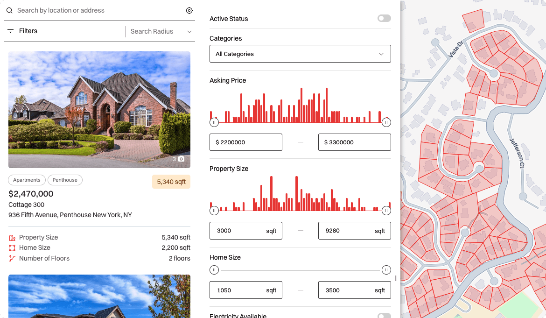
Task: Click the photo count camera icon
Action: point(182,159)
